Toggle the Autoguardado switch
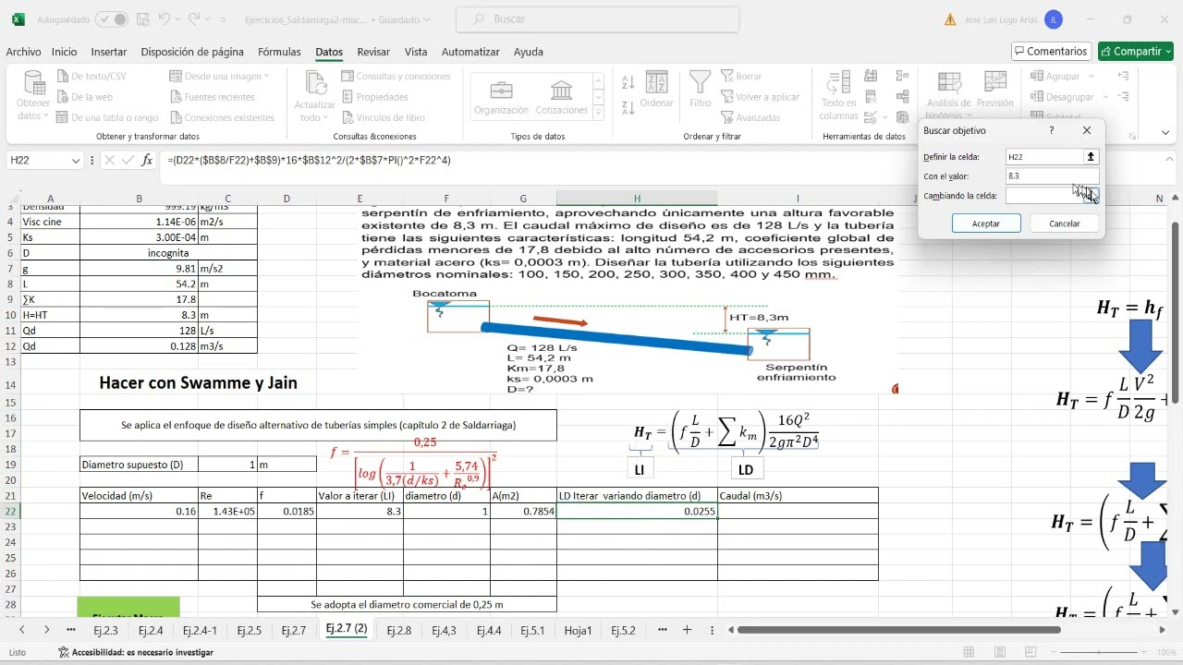 point(112,18)
